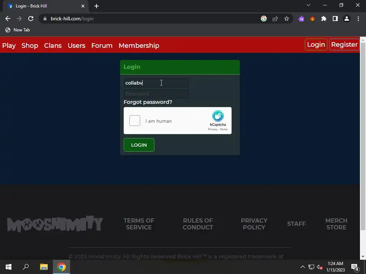Screen dimensions: 366x274
Task: Open Rules of Conduct footer link
Action: point(198,224)
